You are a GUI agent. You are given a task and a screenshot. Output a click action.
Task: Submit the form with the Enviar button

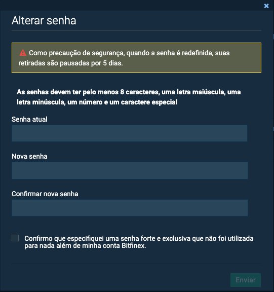(246, 280)
